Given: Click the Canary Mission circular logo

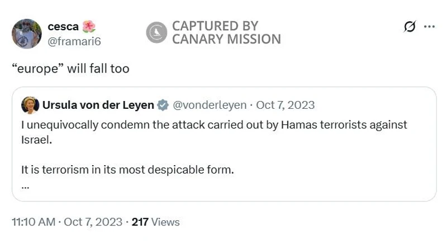Looking at the screenshot, I should point(156,32).
